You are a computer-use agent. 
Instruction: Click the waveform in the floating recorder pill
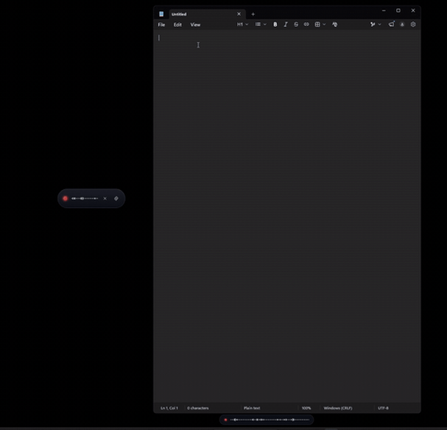point(85,199)
